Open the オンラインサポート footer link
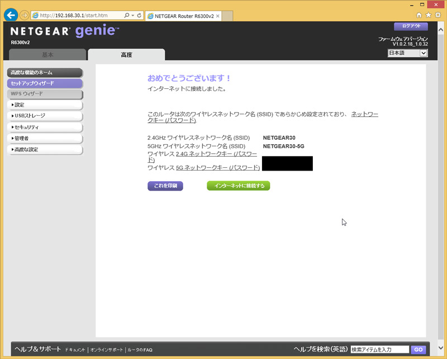The height and width of the screenshot is (359, 447). pos(107,349)
